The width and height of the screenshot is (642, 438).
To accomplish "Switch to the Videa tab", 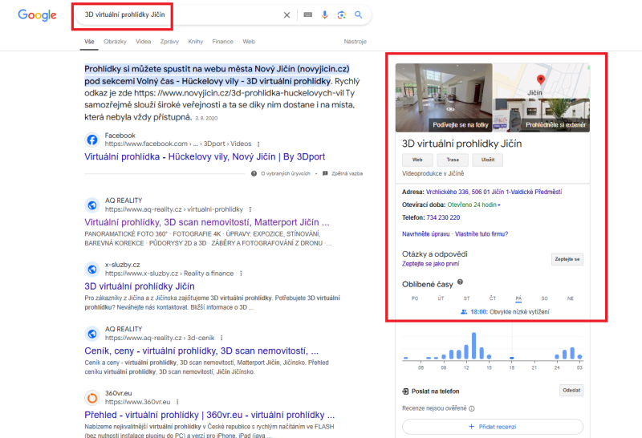I will pyautogui.click(x=144, y=42).
